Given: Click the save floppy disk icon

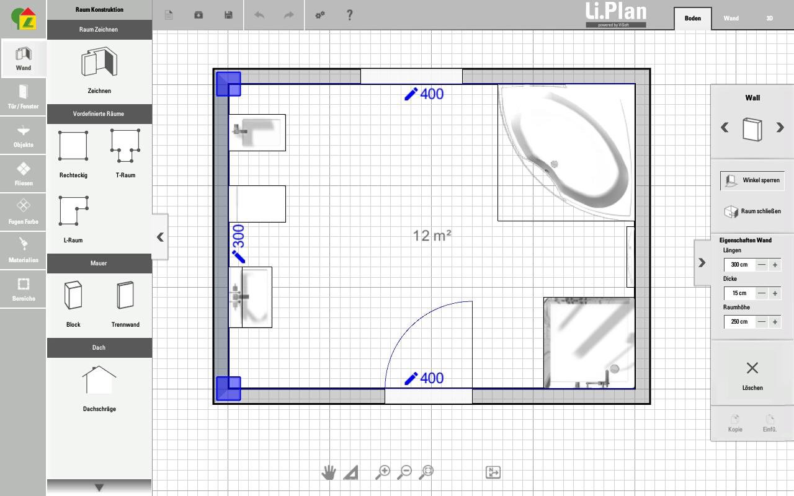Looking at the screenshot, I should pyautogui.click(x=228, y=15).
